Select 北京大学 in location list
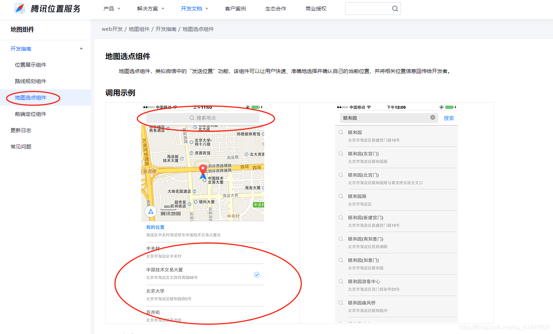Image resolution: width=553 pixels, height=334 pixels. click(x=205, y=295)
